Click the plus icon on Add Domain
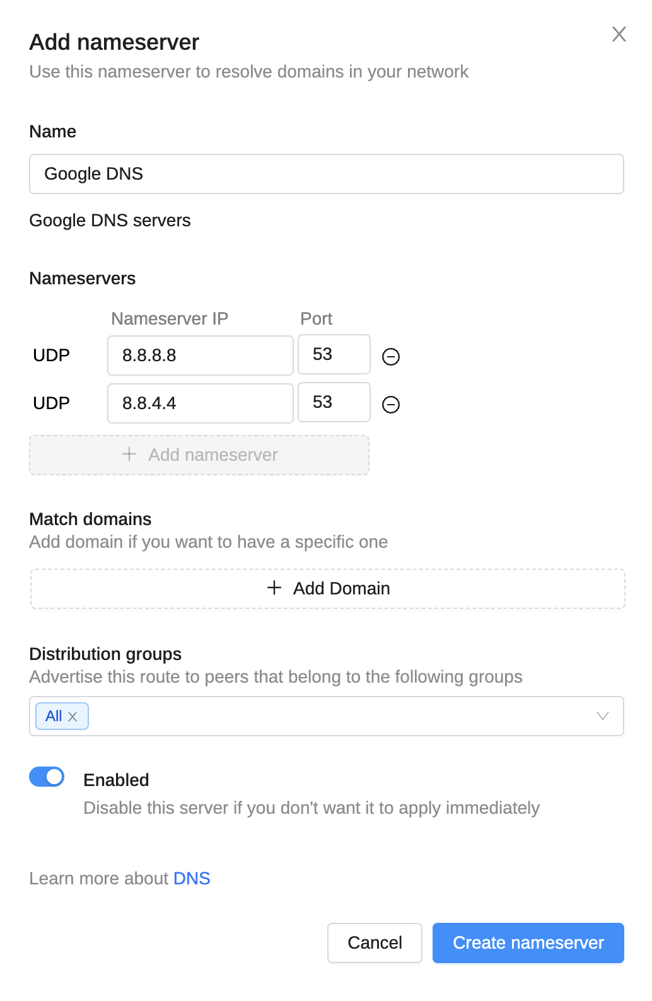 (x=274, y=588)
